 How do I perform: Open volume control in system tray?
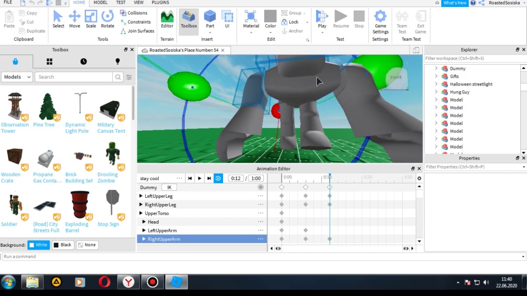click(486, 282)
